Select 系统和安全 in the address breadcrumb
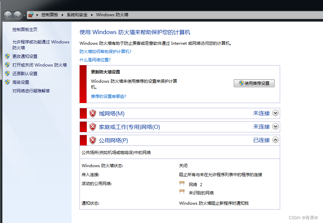This screenshot has width=323, height=223. coord(77,15)
